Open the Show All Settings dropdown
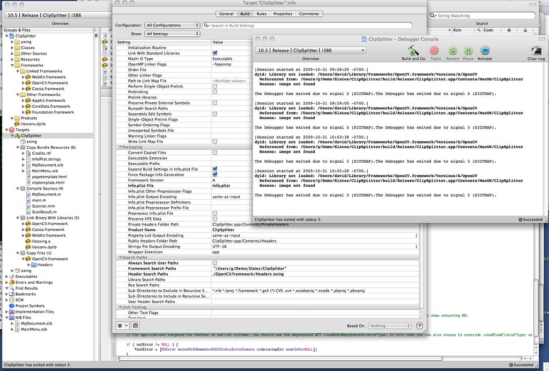This screenshot has height=371, width=549. [x=172, y=34]
